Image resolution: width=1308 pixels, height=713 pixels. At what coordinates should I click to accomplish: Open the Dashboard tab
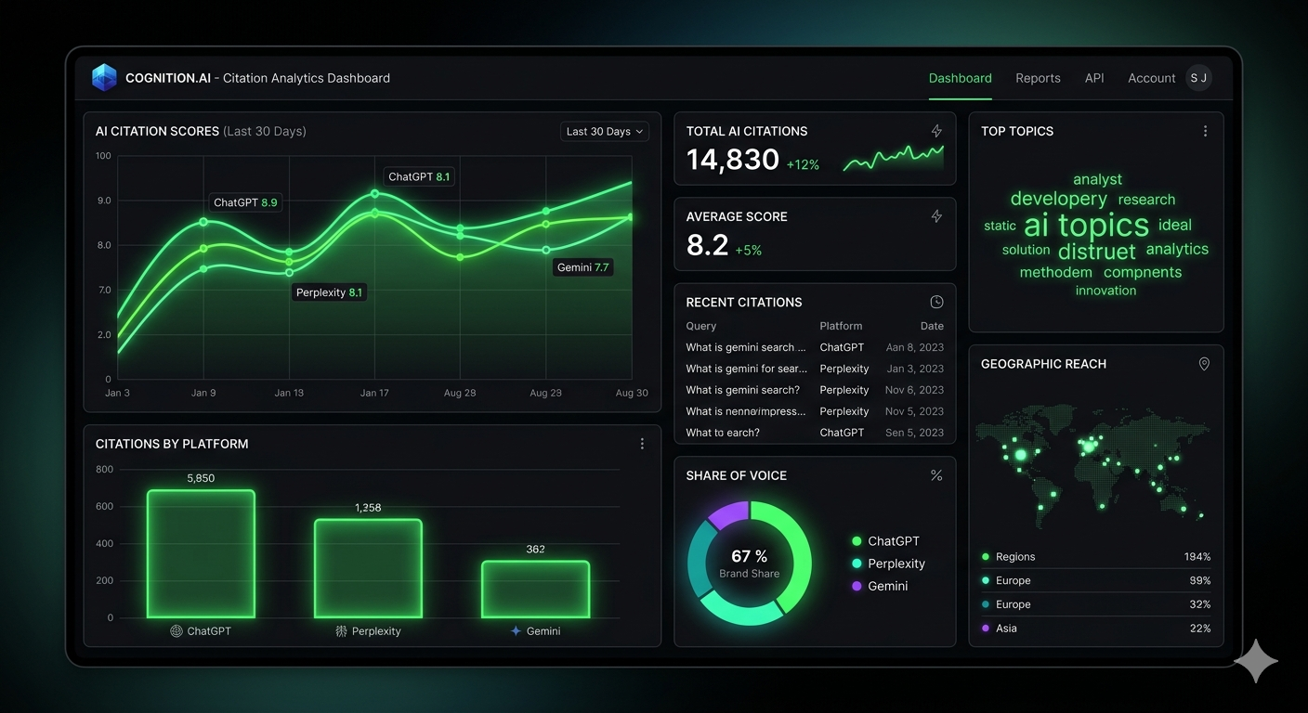click(960, 78)
